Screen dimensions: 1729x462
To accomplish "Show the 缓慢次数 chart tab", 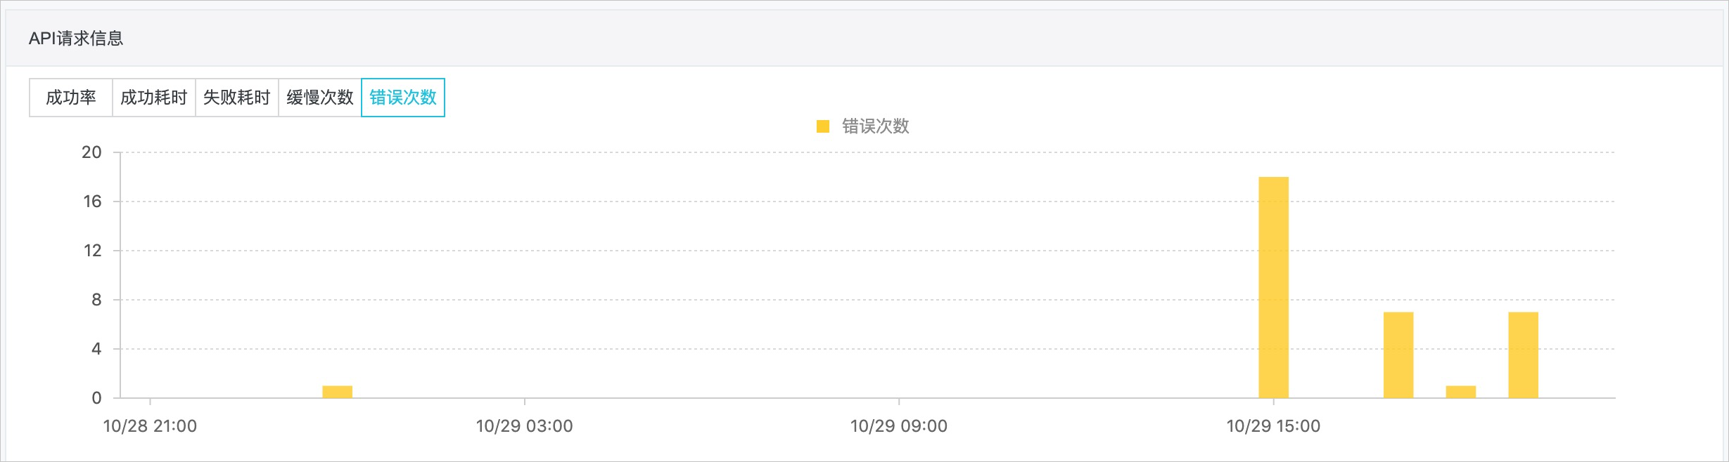I will [x=320, y=98].
